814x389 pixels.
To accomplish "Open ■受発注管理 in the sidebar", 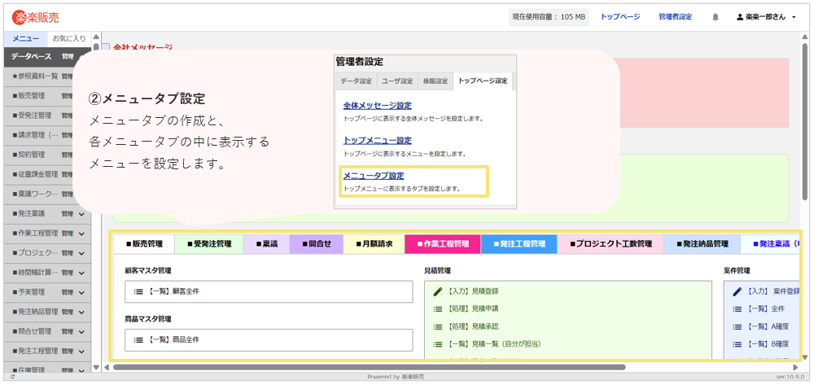I will point(32,116).
